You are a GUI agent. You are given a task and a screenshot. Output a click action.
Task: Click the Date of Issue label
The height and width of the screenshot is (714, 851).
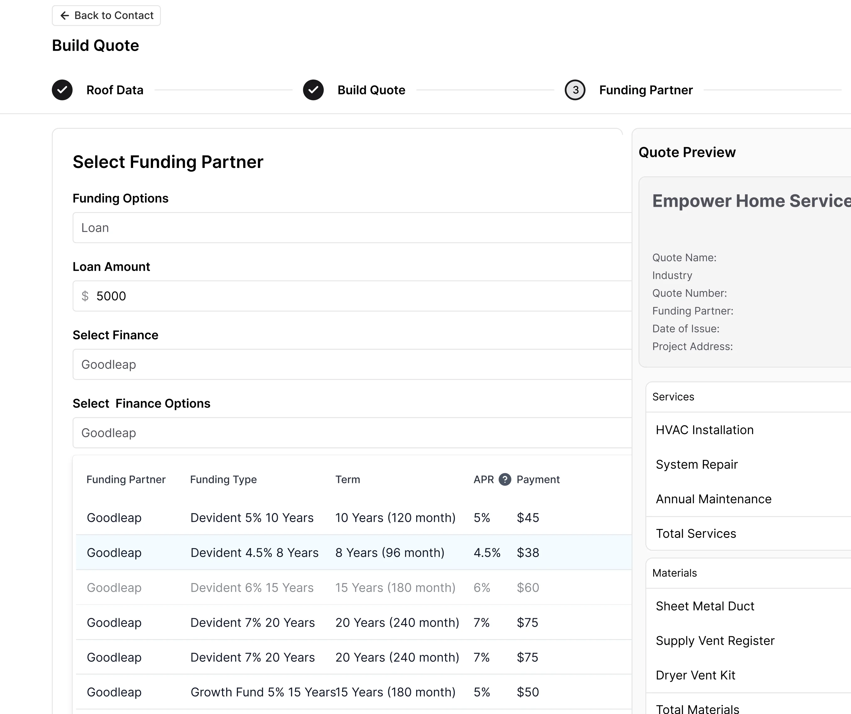[686, 329]
